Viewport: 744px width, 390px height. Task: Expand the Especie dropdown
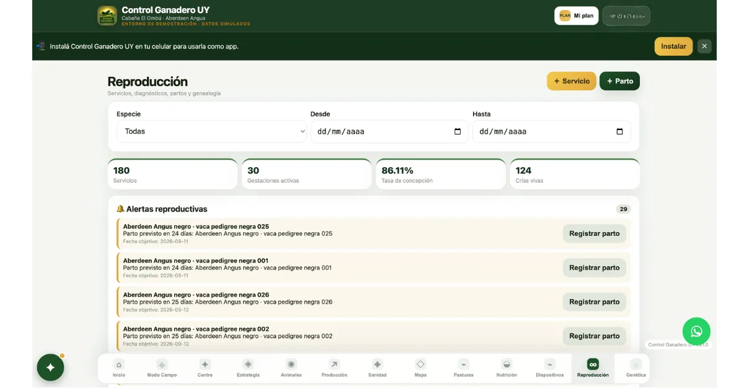[x=211, y=131]
